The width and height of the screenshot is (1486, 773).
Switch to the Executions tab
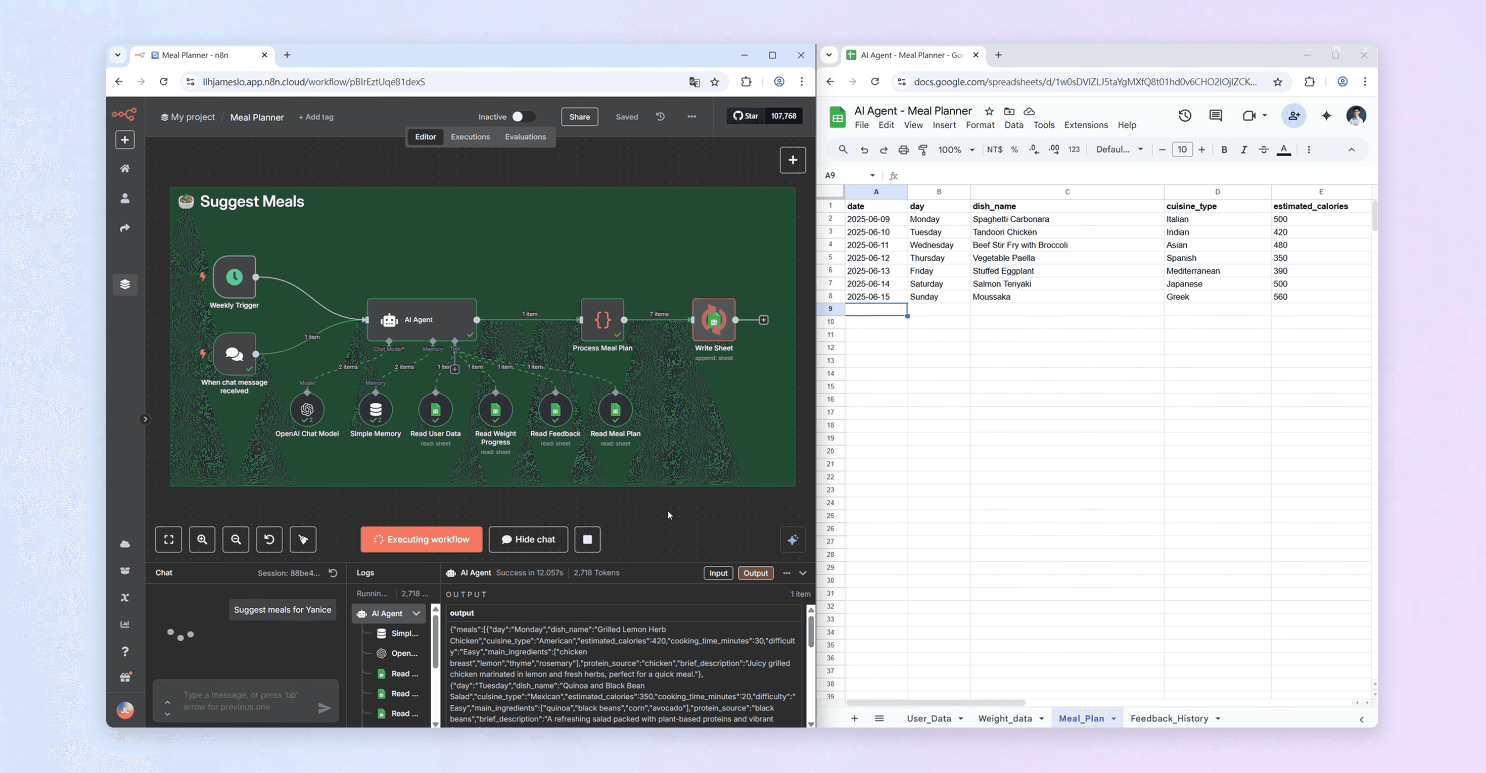(x=470, y=137)
